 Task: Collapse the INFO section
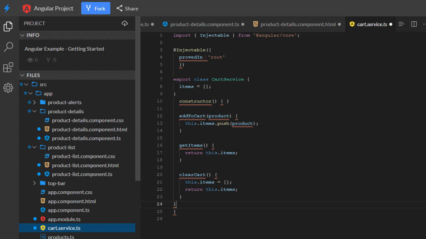click(22, 35)
